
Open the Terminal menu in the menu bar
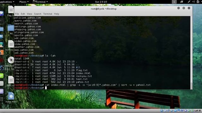(x=48, y=14)
